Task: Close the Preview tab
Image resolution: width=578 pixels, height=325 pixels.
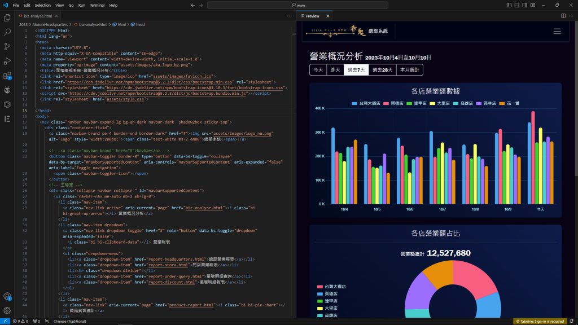Action: tap(328, 16)
